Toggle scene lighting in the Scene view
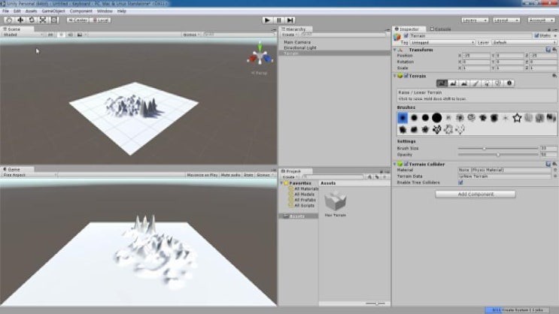The width and height of the screenshot is (559, 314). (x=61, y=35)
